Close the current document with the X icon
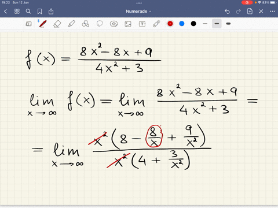Viewport: 278px width, 208px height. 261,12
